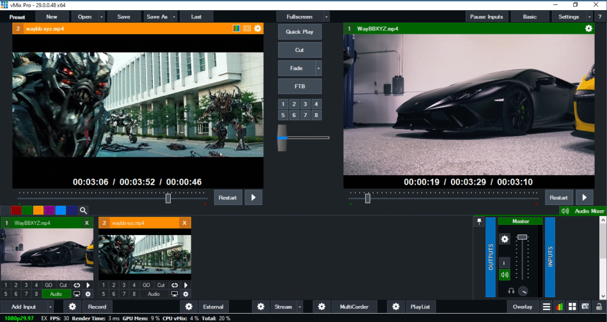Open gear settings on input 2 tile
This screenshot has height=322, width=607.
(x=186, y=294)
